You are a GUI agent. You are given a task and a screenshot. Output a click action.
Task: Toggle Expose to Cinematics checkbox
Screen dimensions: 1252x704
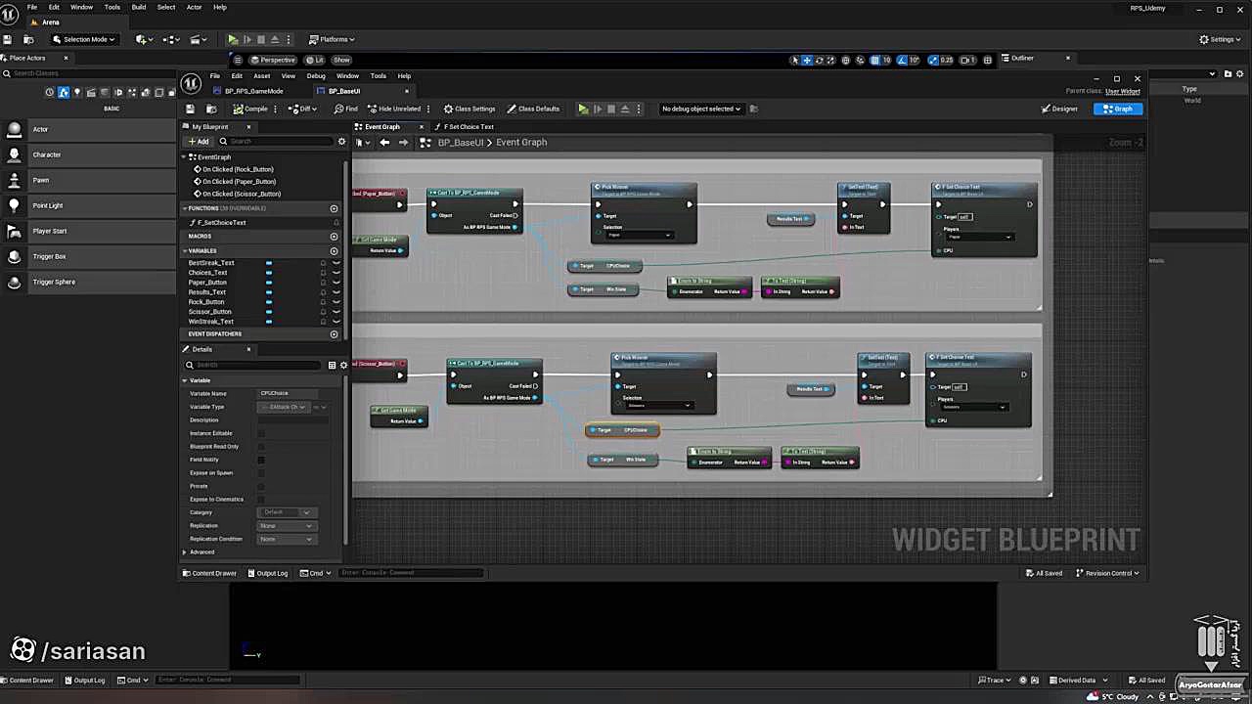point(261,500)
